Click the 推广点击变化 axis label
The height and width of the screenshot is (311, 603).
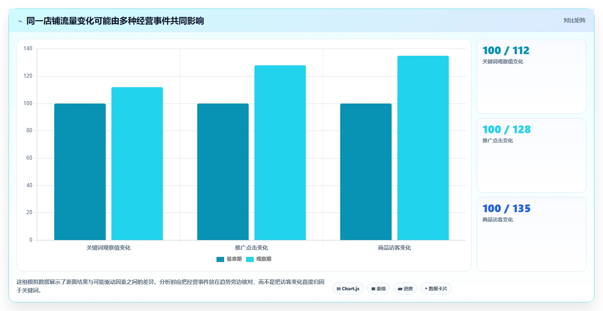252,248
